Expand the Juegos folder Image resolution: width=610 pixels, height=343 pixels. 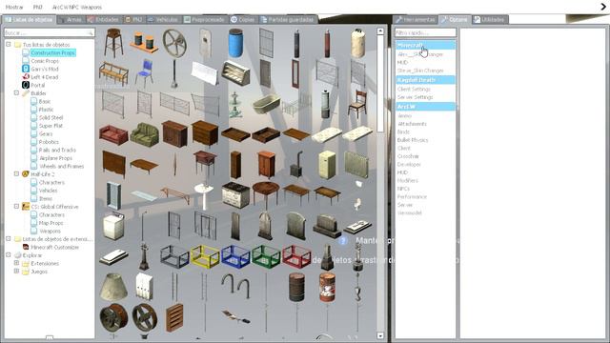(16, 272)
